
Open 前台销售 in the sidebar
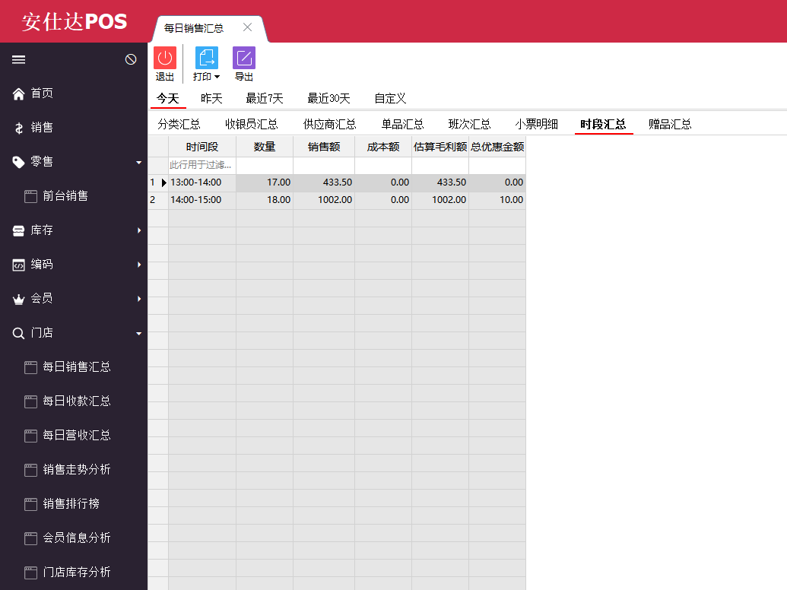point(65,195)
